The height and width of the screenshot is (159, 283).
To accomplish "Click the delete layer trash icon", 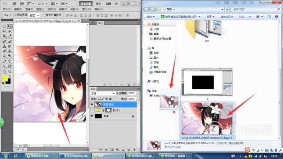I will (134, 149).
